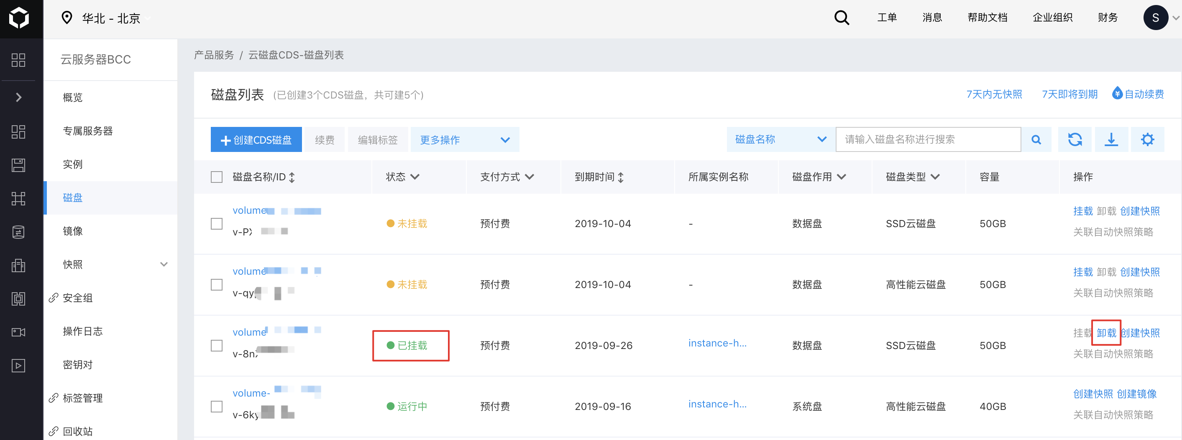Viewport: 1182px width, 440px height.
Task: Check the v-qy disk row checkbox
Action: click(217, 285)
